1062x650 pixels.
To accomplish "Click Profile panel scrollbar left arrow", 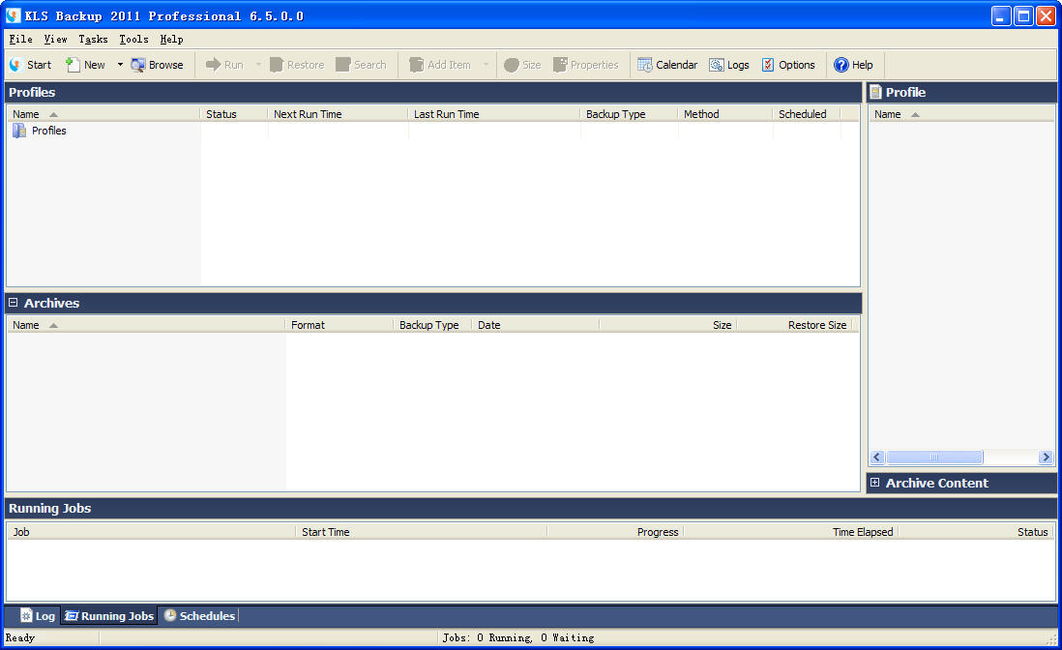I will point(877,457).
